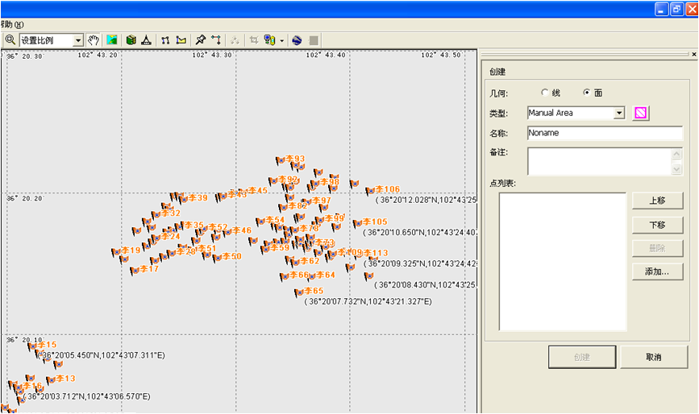
Task: Click the yellow area polygon tool icon
Action: click(x=181, y=39)
